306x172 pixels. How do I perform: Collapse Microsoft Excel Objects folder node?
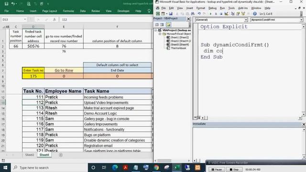pyautogui.click(x=160, y=34)
